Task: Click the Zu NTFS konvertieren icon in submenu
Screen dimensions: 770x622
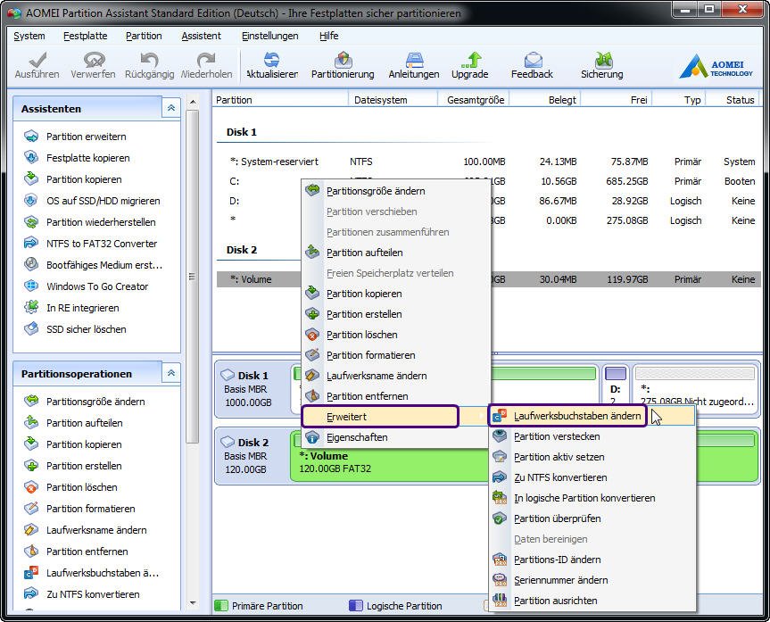Action: pyautogui.click(x=500, y=477)
